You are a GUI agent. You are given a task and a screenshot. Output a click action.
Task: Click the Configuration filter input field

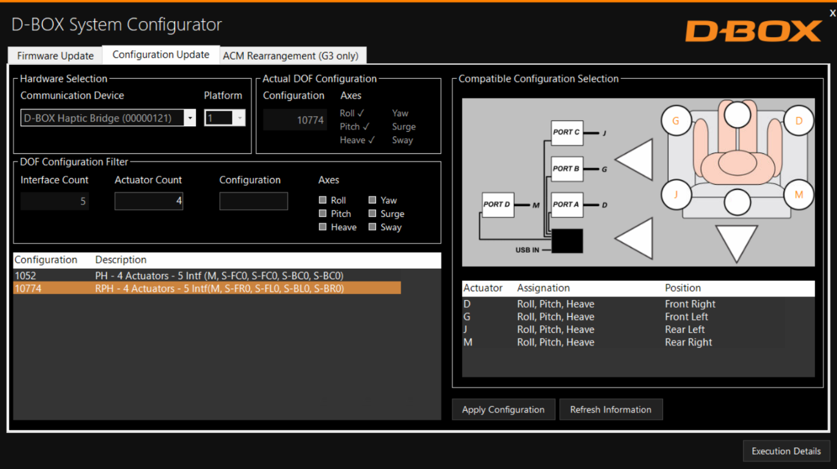(x=253, y=201)
